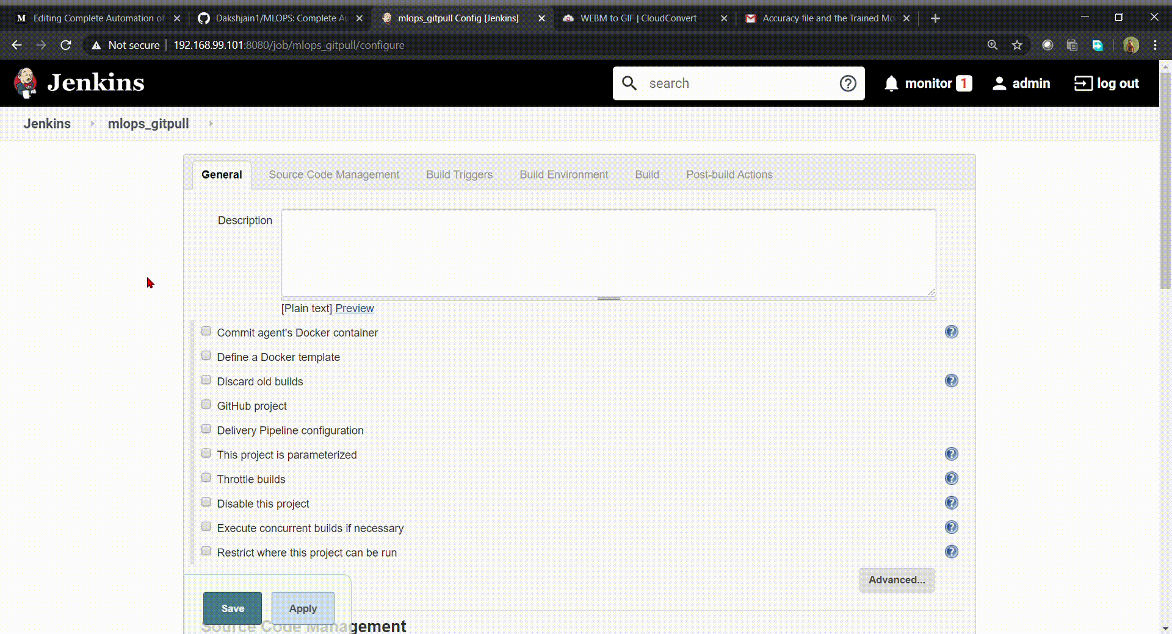The image size is (1172, 634).
Task: Show help for Commit agent's Docker container
Action: (x=951, y=332)
